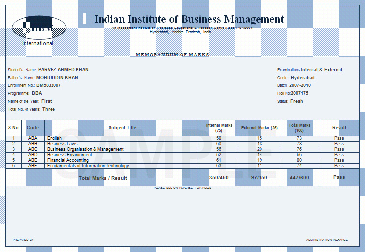Click the Internal Marks (75) header

[x=219, y=128]
